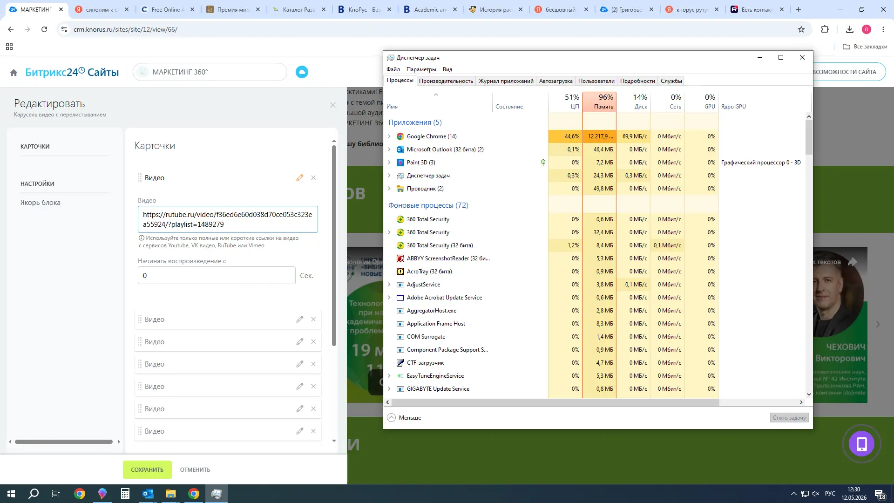Remove the expanded Видео card with its X icon

pos(313,177)
